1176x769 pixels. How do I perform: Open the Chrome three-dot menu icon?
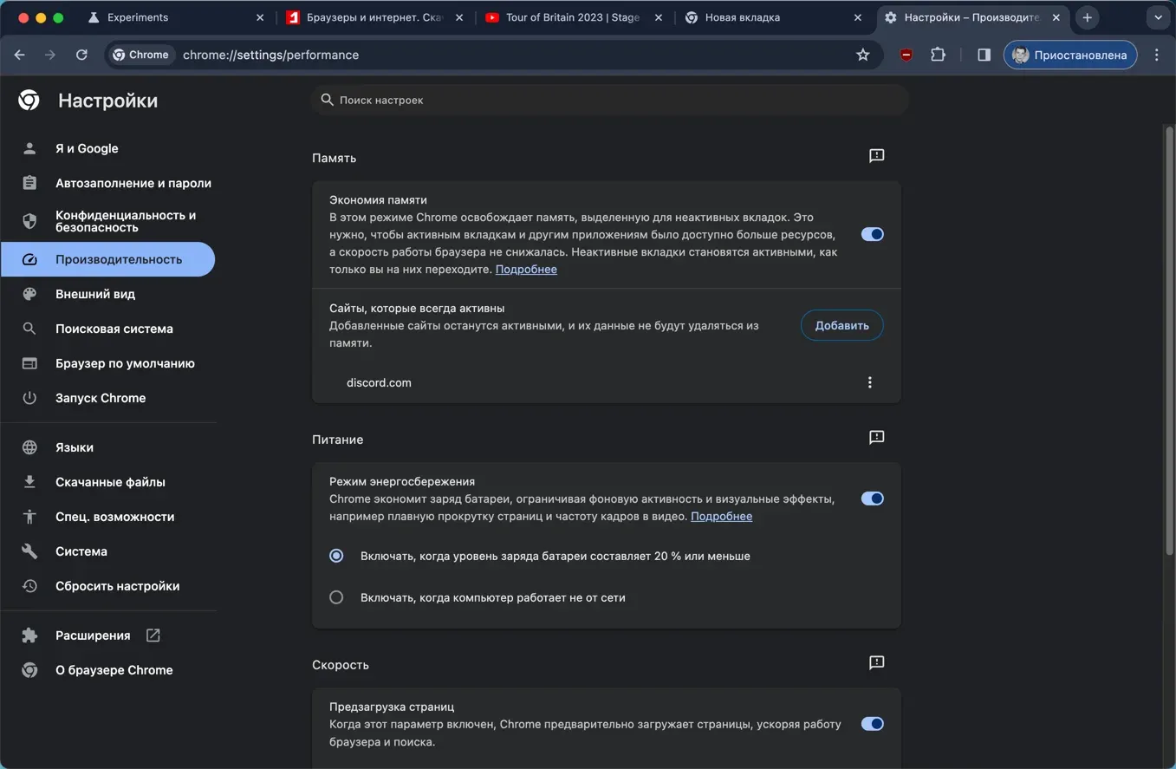[1157, 55]
